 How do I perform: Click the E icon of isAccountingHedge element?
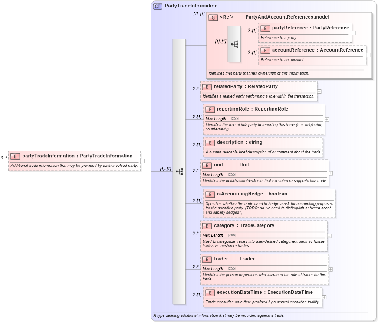click(210, 195)
